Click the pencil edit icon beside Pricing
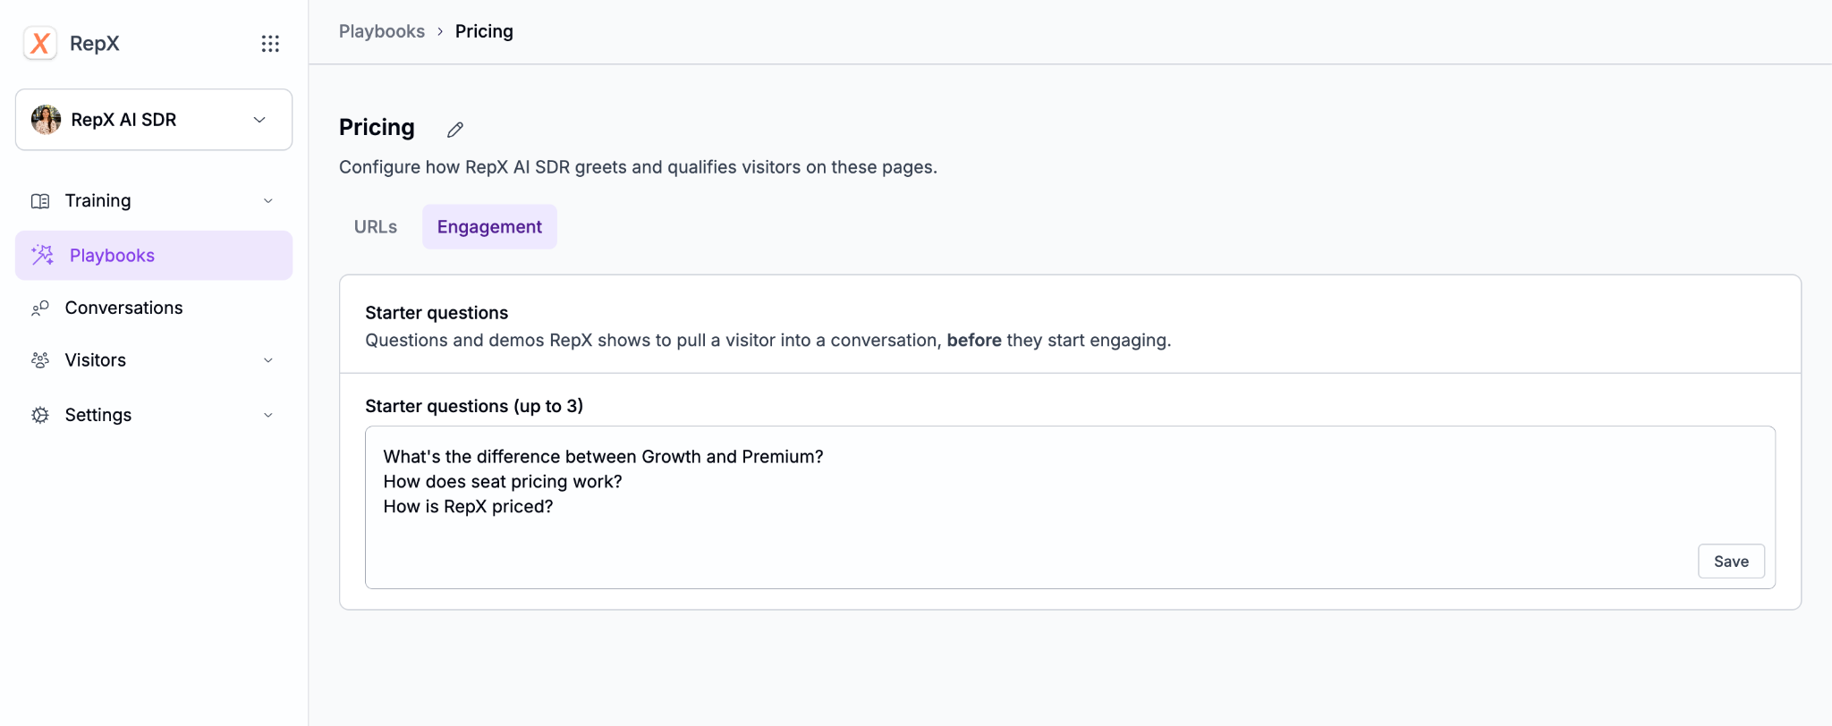This screenshot has width=1832, height=726. coord(455,130)
